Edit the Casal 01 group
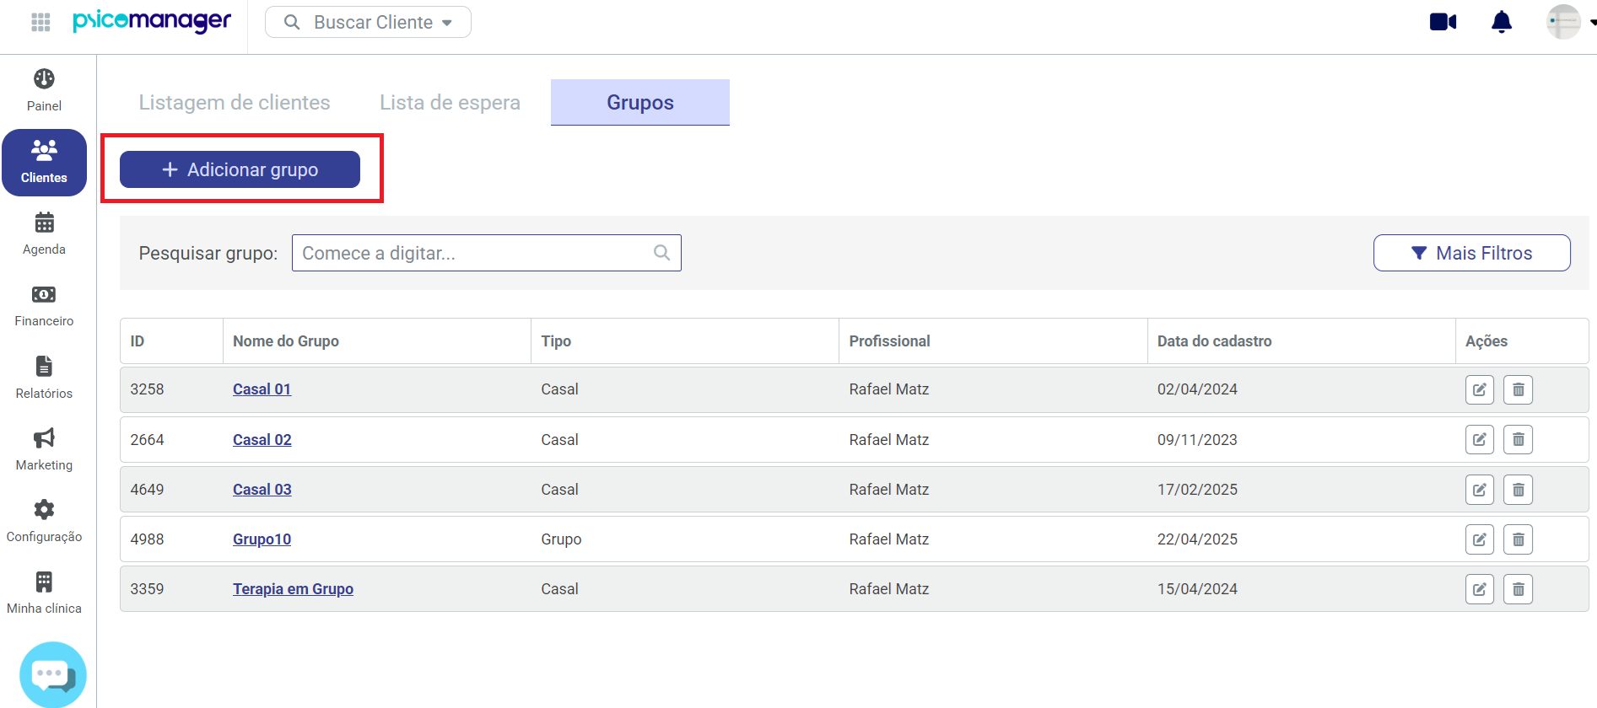 click(1479, 389)
